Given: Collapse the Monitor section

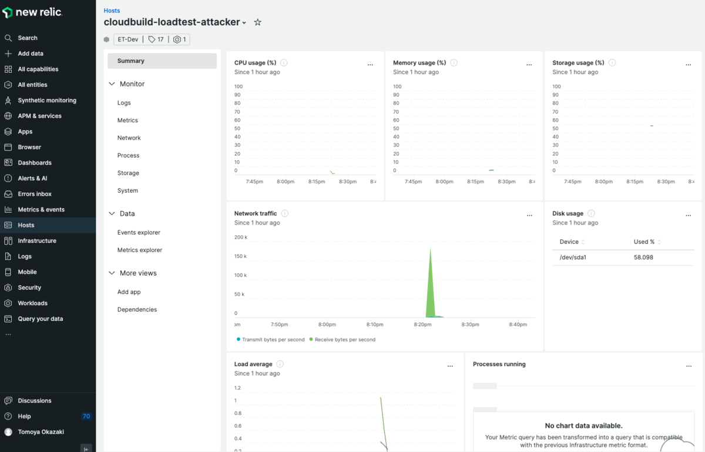Looking at the screenshot, I should [x=112, y=84].
